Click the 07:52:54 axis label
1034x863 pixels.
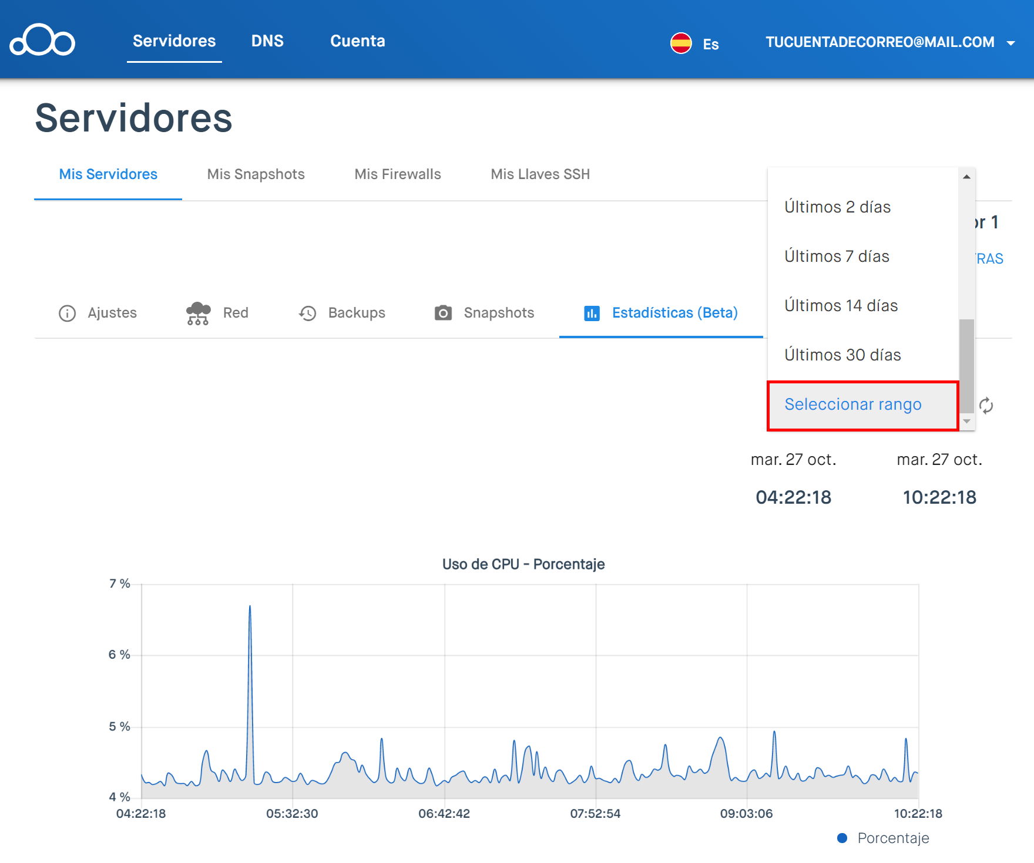click(595, 814)
